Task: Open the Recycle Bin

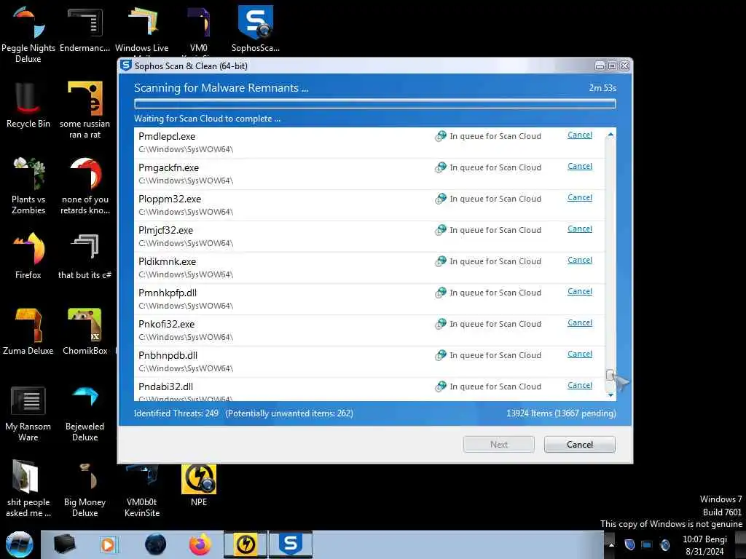Action: coord(28,105)
